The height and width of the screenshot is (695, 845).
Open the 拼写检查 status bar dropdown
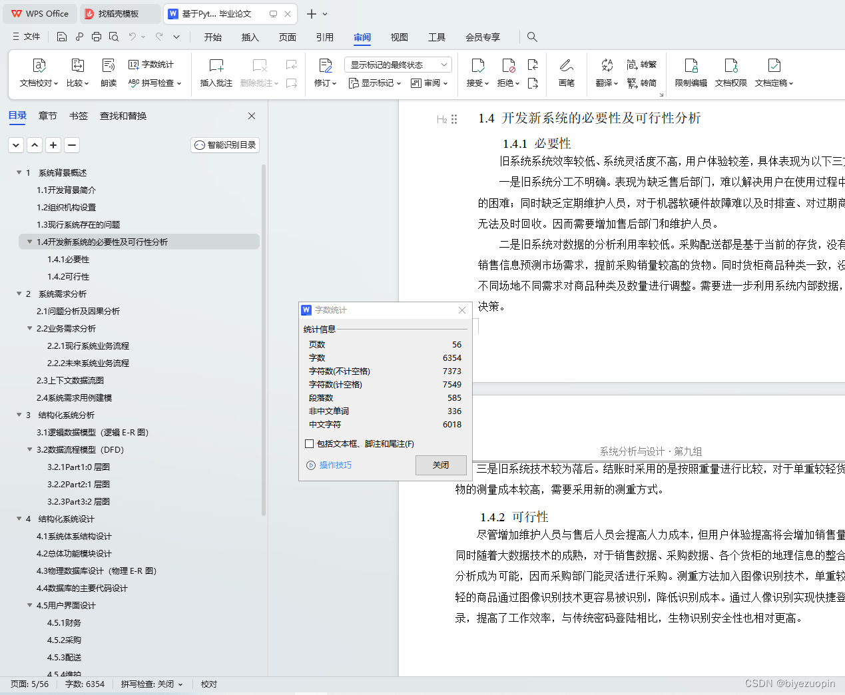point(152,684)
